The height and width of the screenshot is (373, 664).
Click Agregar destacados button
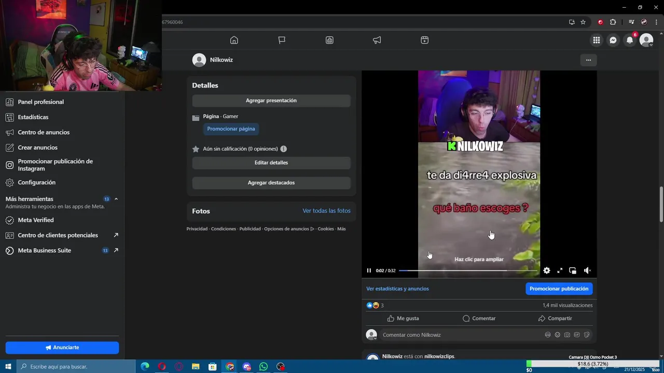pyautogui.click(x=271, y=183)
